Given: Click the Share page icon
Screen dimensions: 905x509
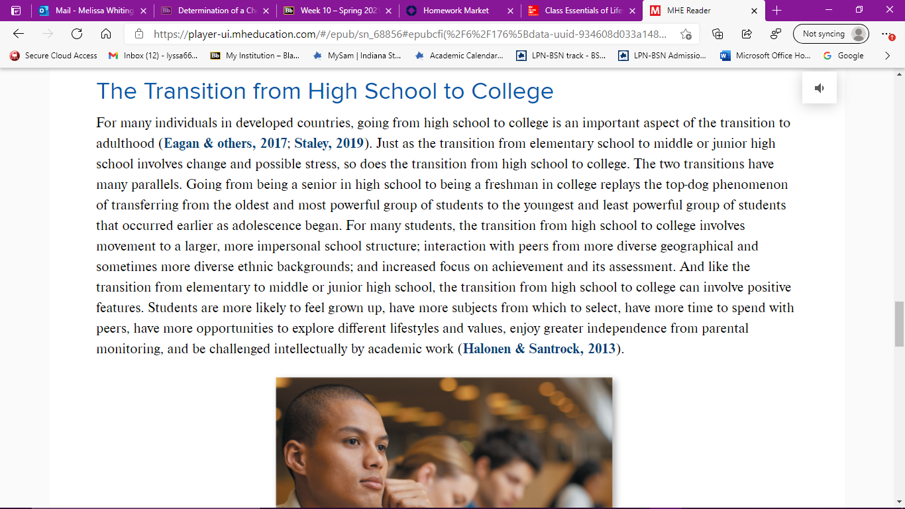Looking at the screenshot, I should pos(747,34).
